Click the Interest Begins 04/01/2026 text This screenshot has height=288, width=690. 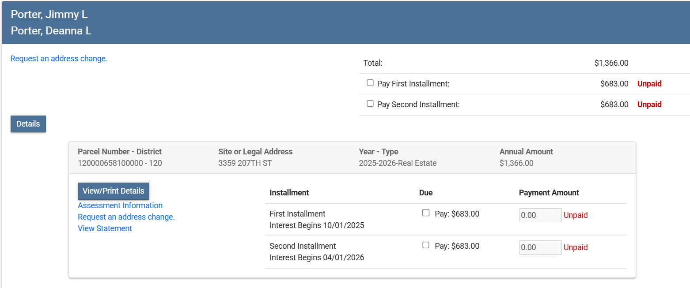point(317,258)
